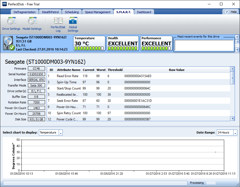The height and width of the screenshot is (187, 240).
Task: Click the Disk Size field 931.51 GB
Action: point(36,119)
